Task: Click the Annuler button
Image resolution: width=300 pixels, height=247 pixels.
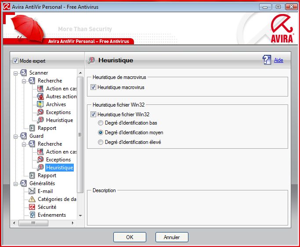Action: tap(172, 237)
